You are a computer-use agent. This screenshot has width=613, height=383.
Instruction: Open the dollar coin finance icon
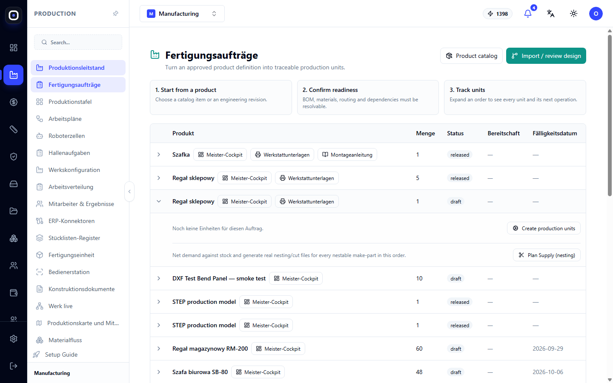[x=14, y=102]
